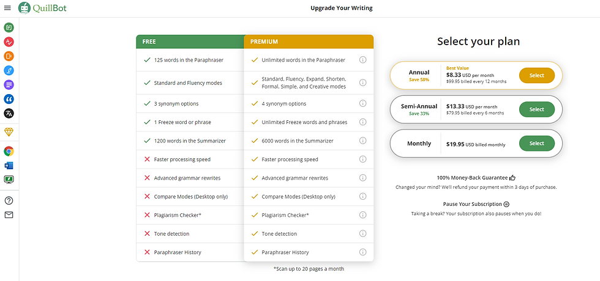Image resolution: width=600 pixels, height=281 pixels.
Task: Click '3 synonym options' in Free column
Action: click(x=176, y=103)
